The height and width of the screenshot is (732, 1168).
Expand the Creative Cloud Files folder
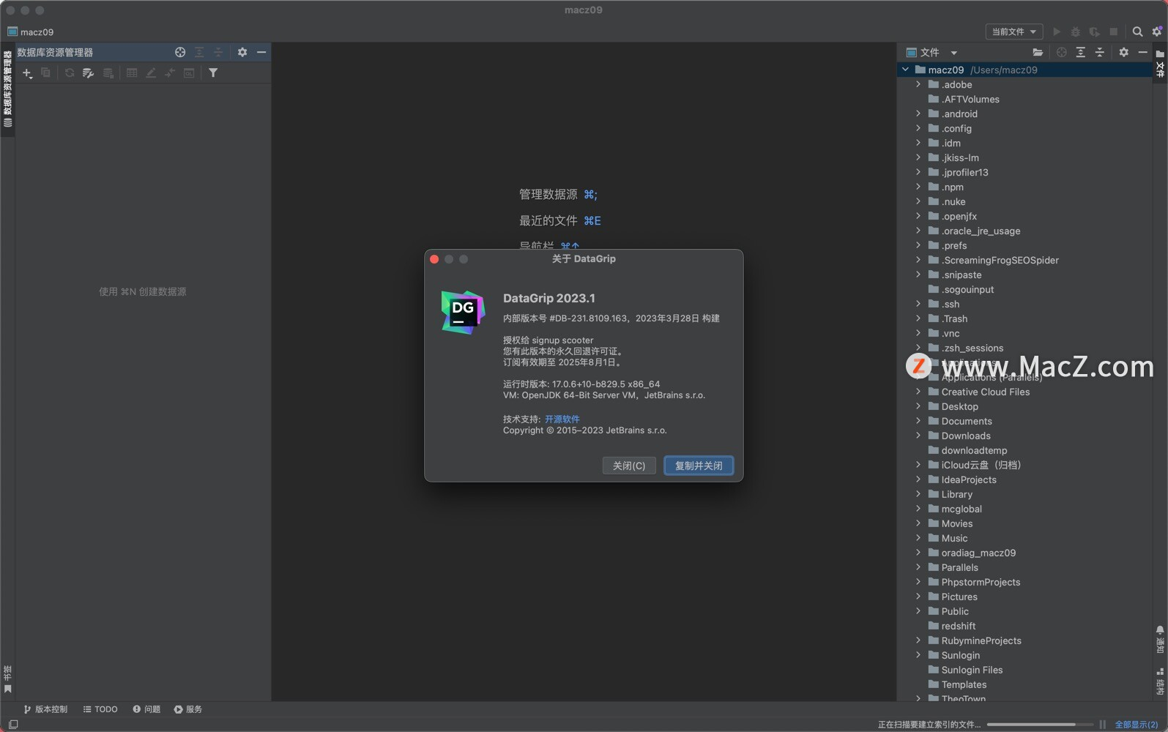918,392
